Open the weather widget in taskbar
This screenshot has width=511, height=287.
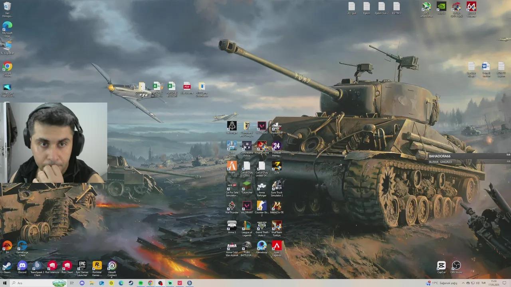[442, 283]
